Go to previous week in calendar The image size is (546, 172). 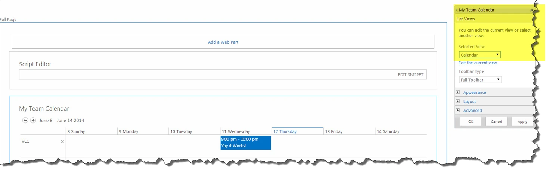pos(25,120)
